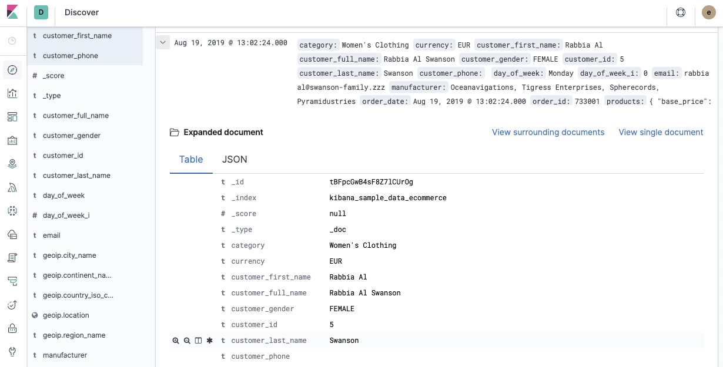
Task: Click the _type value _doc
Action: (x=337, y=230)
